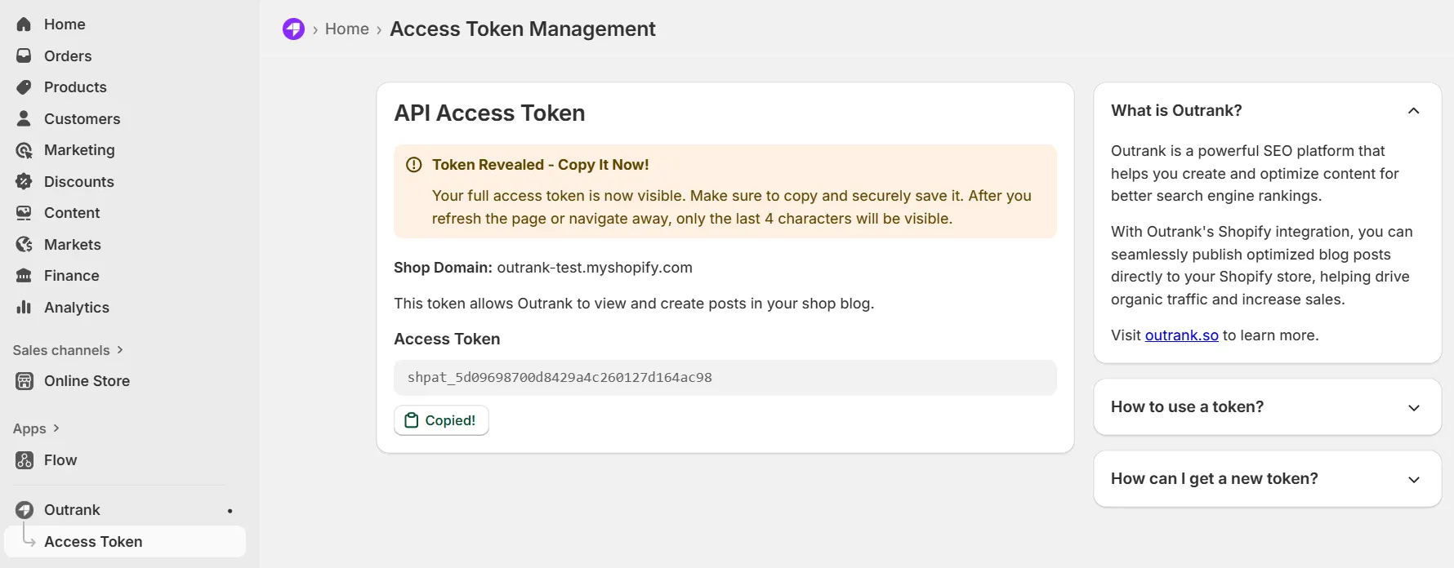This screenshot has width=1454, height=568.
Task: Open the Online Store channel icon
Action: tap(24, 380)
